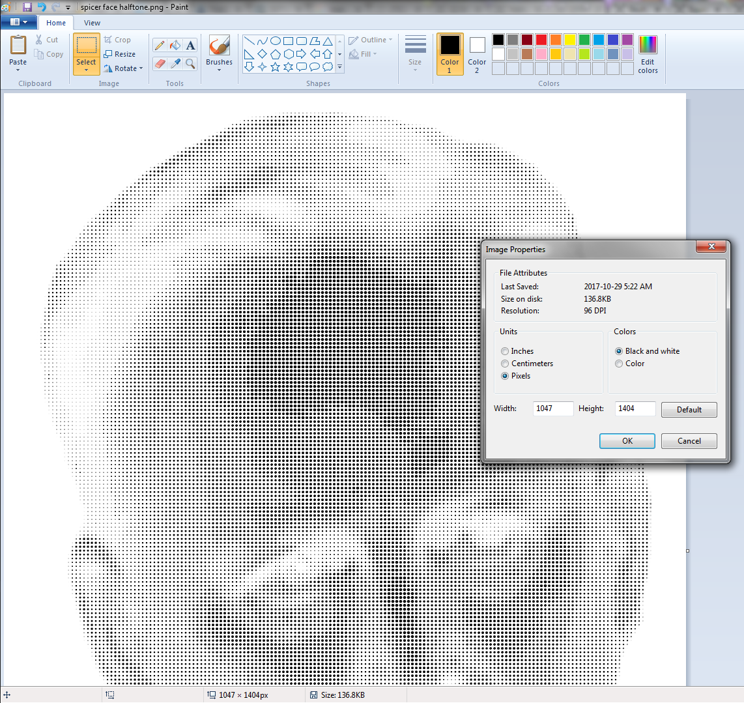Open the Brushes gallery
744x703 pixels.
point(218,53)
